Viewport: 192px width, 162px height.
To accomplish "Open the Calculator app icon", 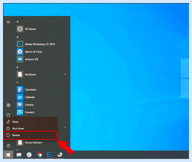I will [20, 90].
